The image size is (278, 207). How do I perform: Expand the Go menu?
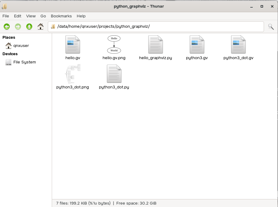(x=43, y=16)
